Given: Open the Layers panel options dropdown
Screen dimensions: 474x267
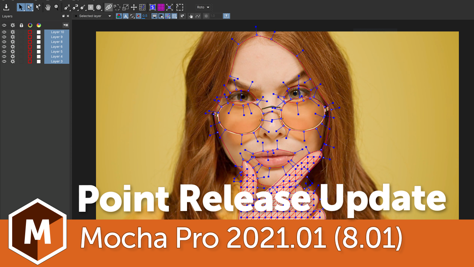Looking at the screenshot, I should (x=66, y=25).
